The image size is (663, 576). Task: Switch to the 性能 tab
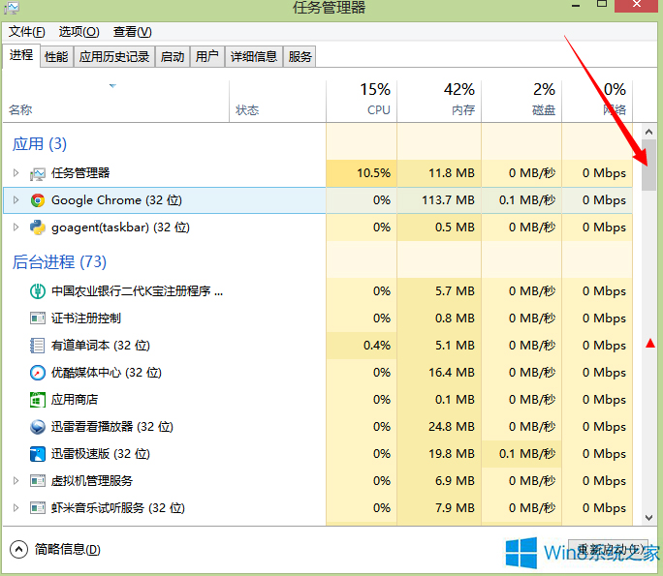point(56,56)
